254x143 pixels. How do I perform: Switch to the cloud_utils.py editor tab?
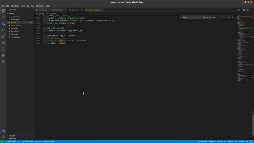[94, 10]
